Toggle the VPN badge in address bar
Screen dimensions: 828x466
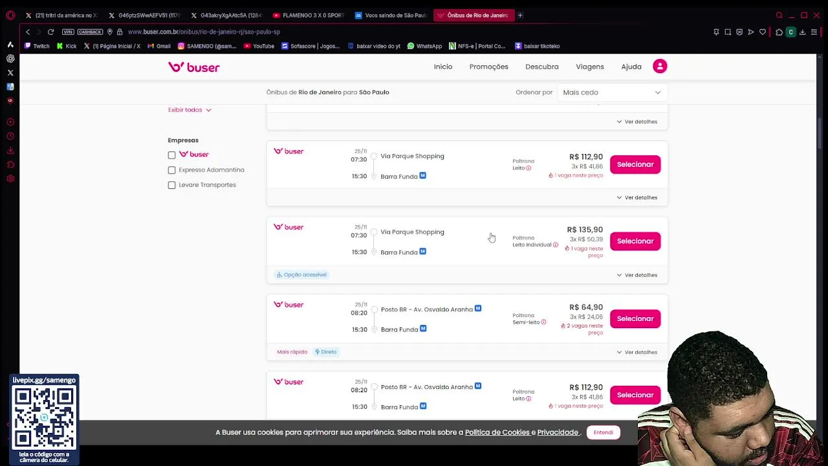(x=68, y=32)
